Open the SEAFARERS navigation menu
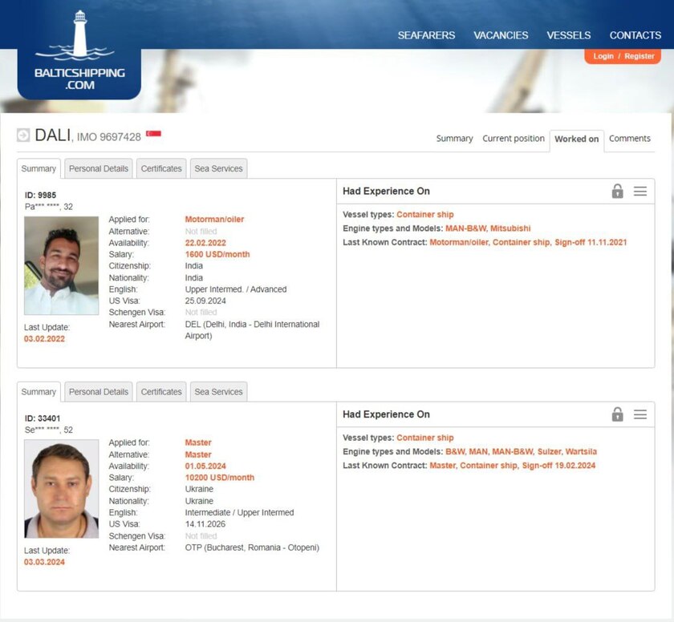The image size is (674, 622). (x=426, y=35)
